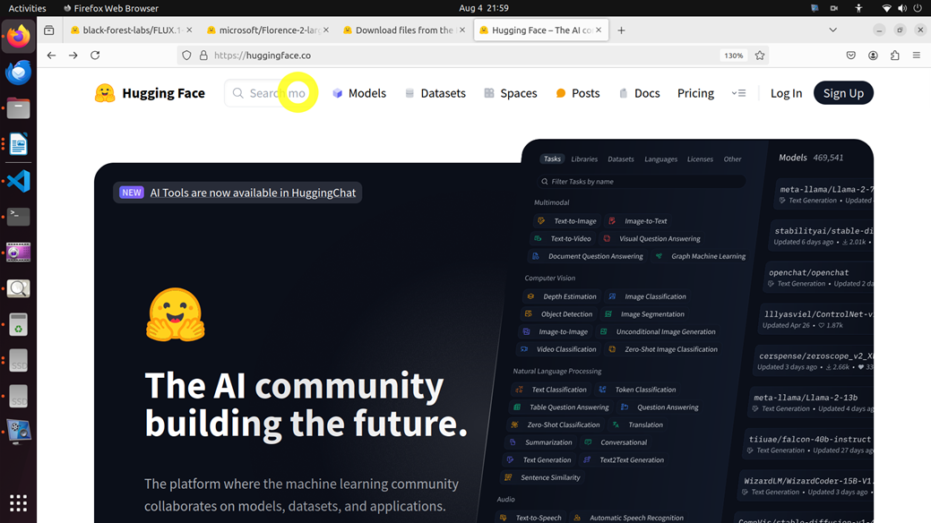Expand the header more-options menu icon
The width and height of the screenshot is (931, 523).
coord(738,93)
